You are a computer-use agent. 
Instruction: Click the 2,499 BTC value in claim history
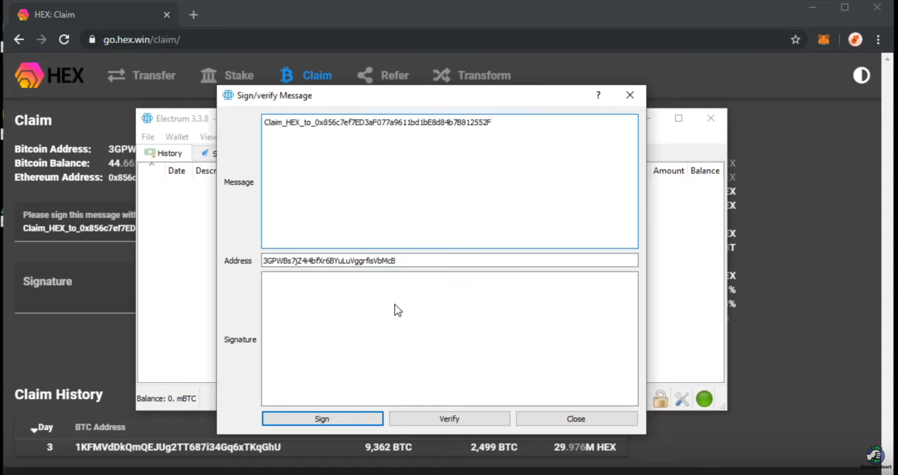494,447
